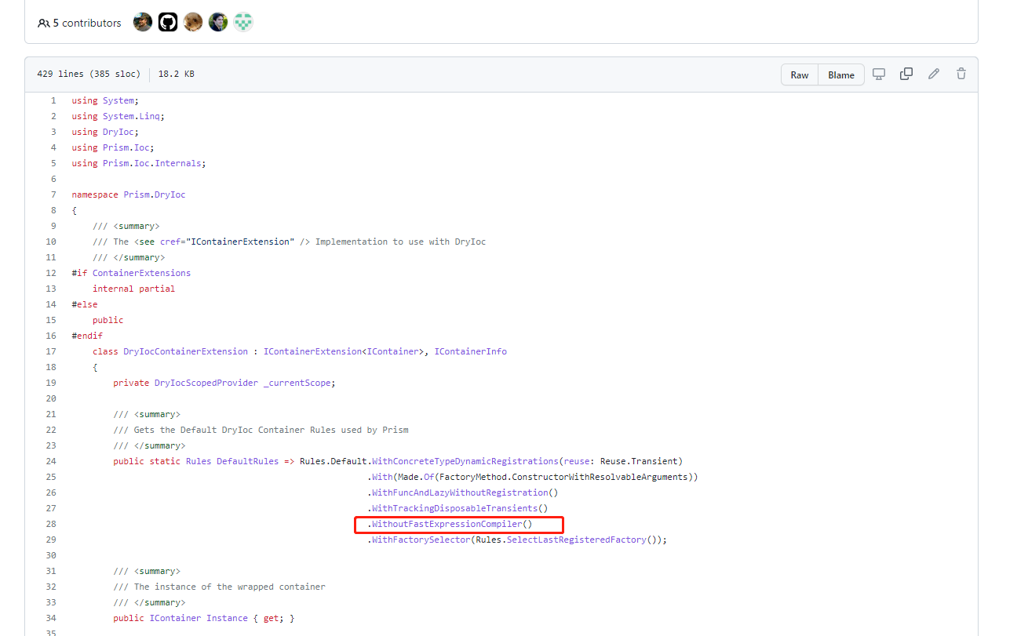Open the GitHub octocat contributor avatar
Viewport: 1028px width, 636px height.
[168, 22]
